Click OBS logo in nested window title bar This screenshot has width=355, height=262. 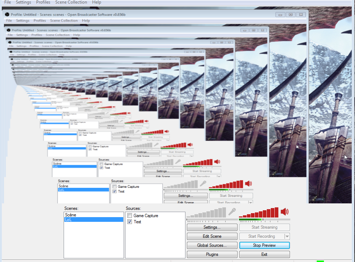(7, 14)
